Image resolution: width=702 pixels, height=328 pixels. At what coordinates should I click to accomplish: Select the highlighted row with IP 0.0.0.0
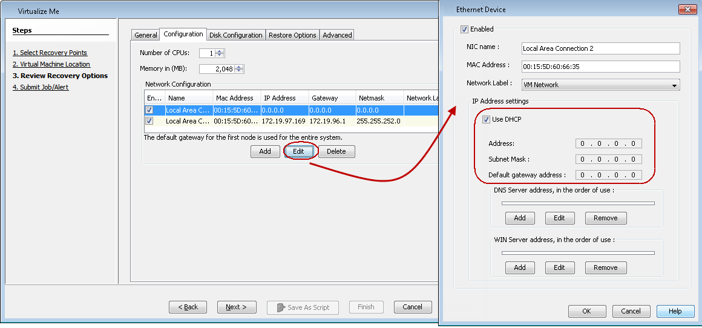[x=291, y=110]
